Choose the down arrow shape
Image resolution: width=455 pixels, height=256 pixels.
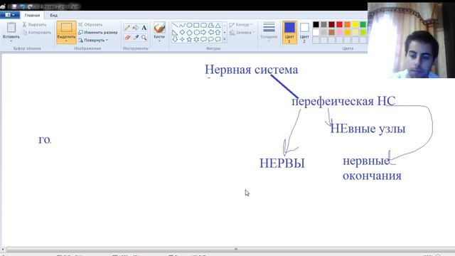(x=175, y=39)
